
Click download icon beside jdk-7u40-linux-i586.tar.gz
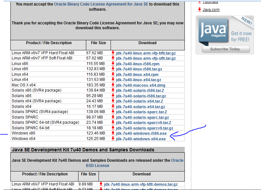(113, 69)
